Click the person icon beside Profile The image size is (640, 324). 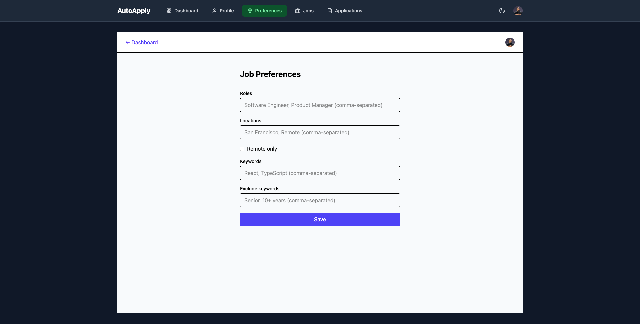tap(214, 11)
